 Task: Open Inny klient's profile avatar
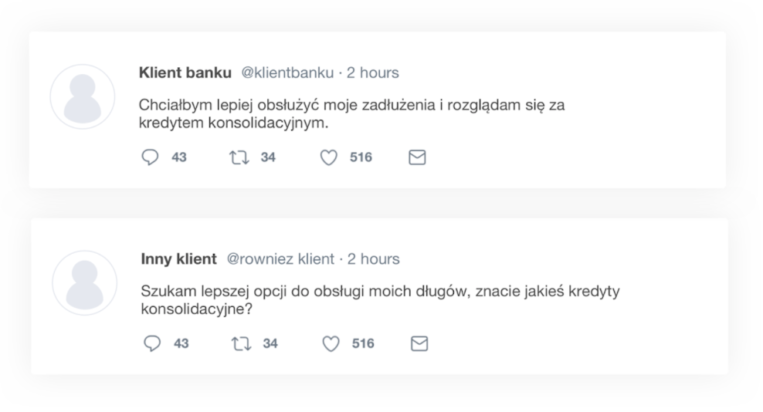pos(84,282)
